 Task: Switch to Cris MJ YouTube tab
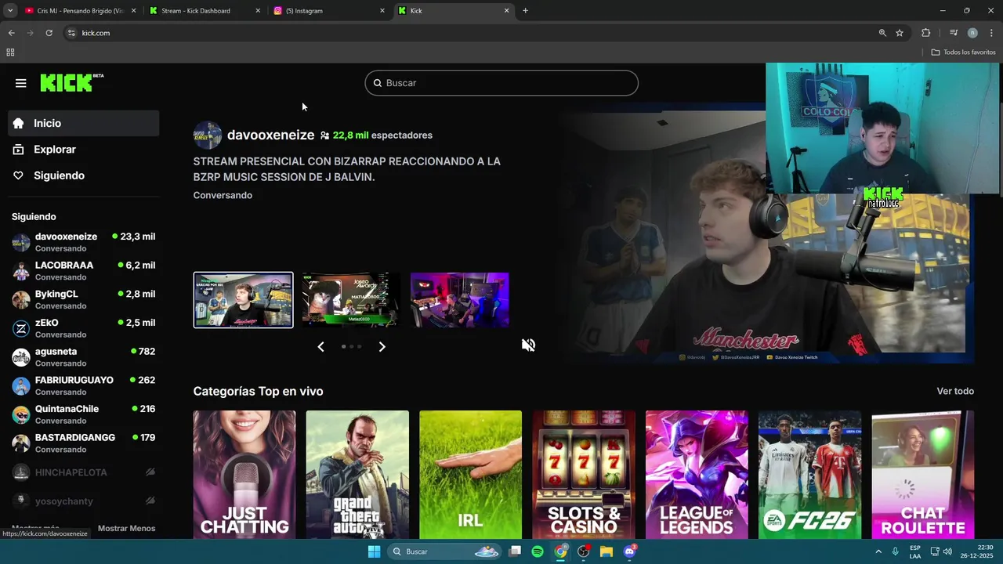80,11
